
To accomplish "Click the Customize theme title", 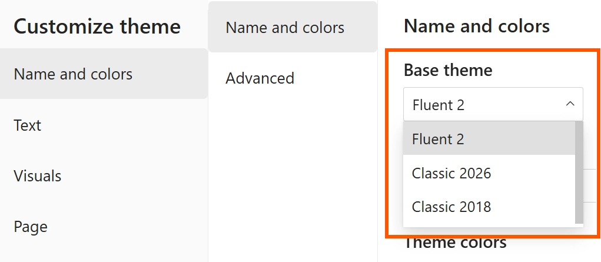I will click(x=97, y=26).
